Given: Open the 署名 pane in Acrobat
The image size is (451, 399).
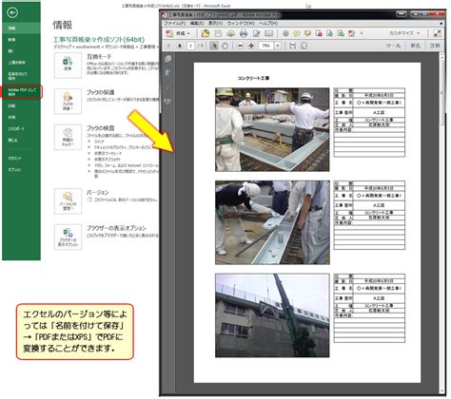Looking at the screenshot, I should click(416, 46).
